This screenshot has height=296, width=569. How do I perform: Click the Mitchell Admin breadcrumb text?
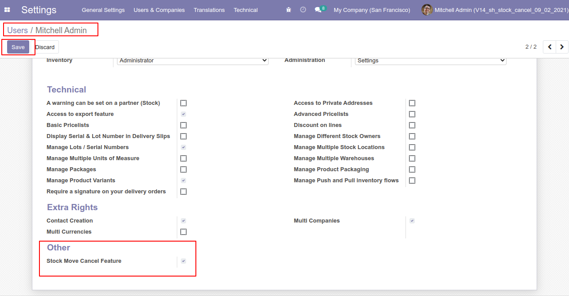pyautogui.click(x=61, y=31)
